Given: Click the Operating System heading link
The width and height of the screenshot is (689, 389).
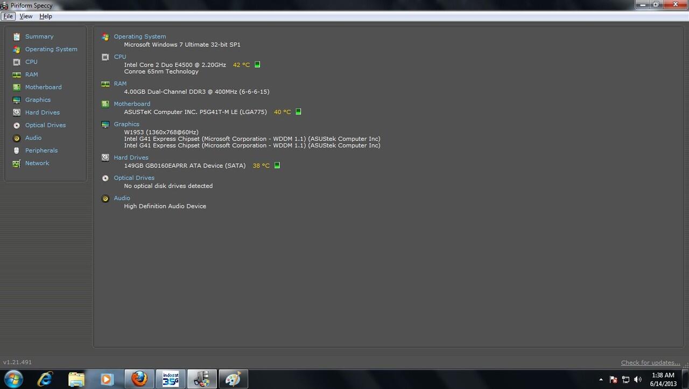Looking at the screenshot, I should coord(140,37).
